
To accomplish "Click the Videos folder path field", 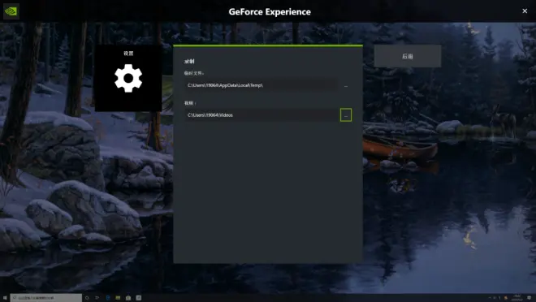I will [262, 115].
